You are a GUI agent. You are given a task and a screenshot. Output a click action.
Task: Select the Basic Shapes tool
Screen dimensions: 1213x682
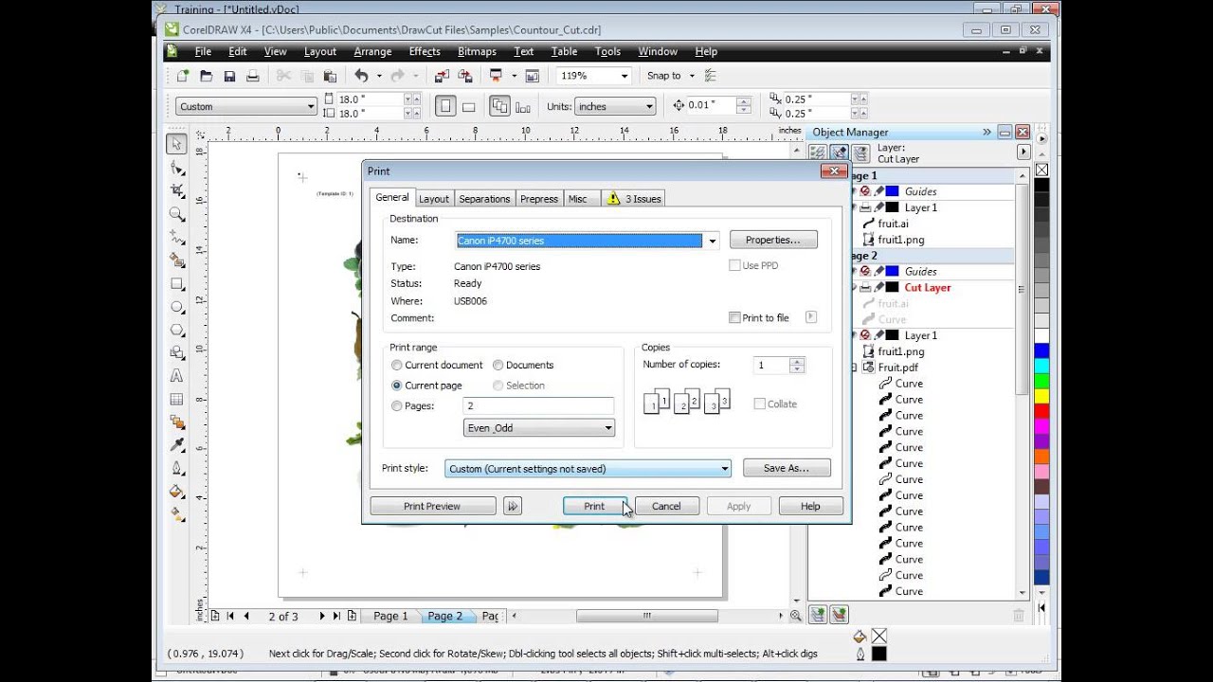pos(176,352)
